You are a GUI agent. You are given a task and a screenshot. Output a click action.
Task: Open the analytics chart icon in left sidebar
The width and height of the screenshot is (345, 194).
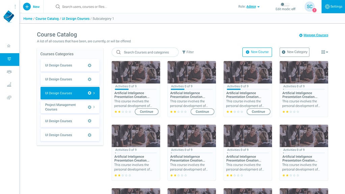pos(9,85)
